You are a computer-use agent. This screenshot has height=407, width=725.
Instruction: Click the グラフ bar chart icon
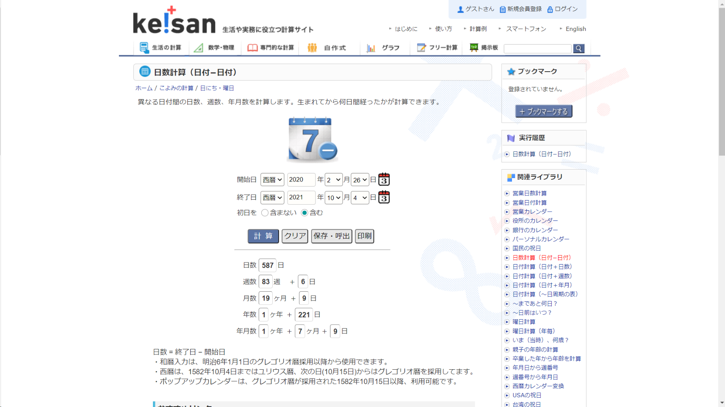tap(371, 48)
